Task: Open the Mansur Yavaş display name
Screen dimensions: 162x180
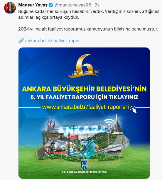Action: pyautogui.click(x=33, y=5)
